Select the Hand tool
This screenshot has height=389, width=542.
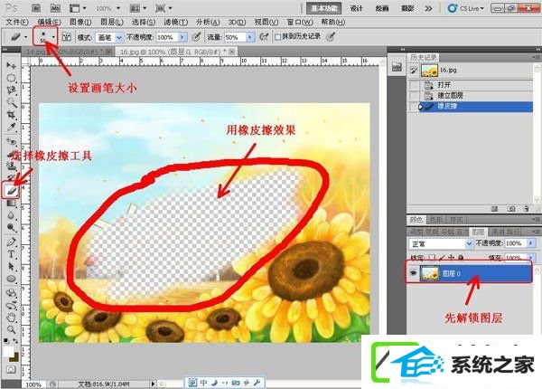(x=11, y=317)
